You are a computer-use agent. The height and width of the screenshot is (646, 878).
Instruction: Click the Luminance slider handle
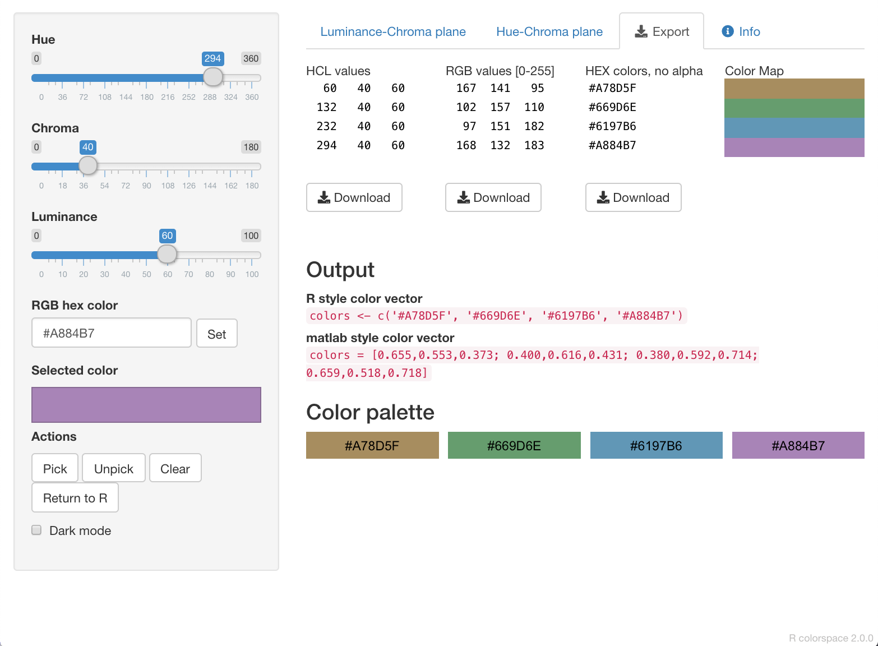(167, 254)
